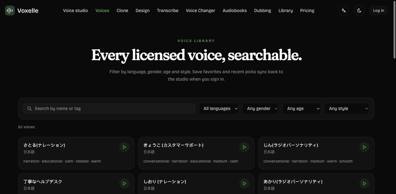This screenshot has width=396, height=194.
Task: Click the さとる tags line starting with narration
Action: pos(62,161)
